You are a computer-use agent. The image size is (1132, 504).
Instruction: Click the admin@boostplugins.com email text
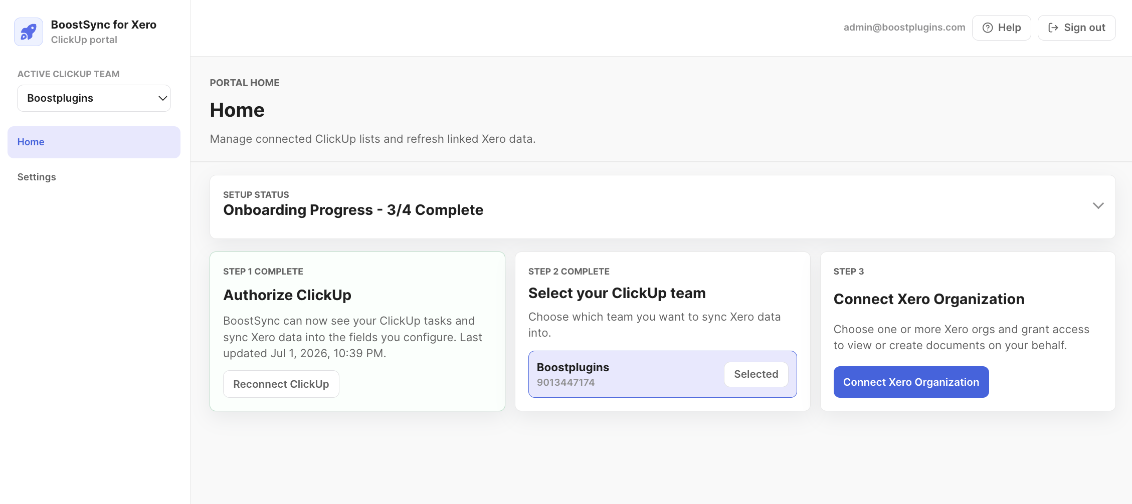pyautogui.click(x=904, y=28)
